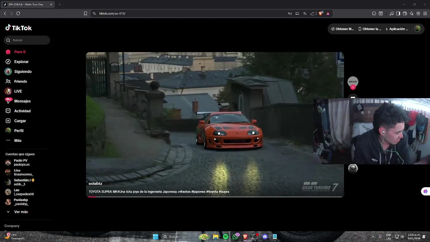The image size is (430, 242).
Task: Open Leo AI sparkle icon
Action: (412, 13)
